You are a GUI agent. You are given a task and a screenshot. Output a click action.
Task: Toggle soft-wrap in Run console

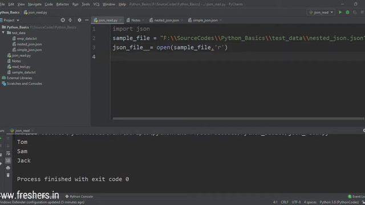click(8, 153)
